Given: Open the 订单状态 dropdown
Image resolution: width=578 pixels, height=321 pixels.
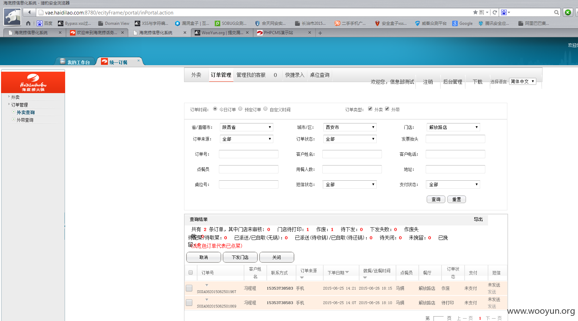Looking at the screenshot, I should (350, 139).
